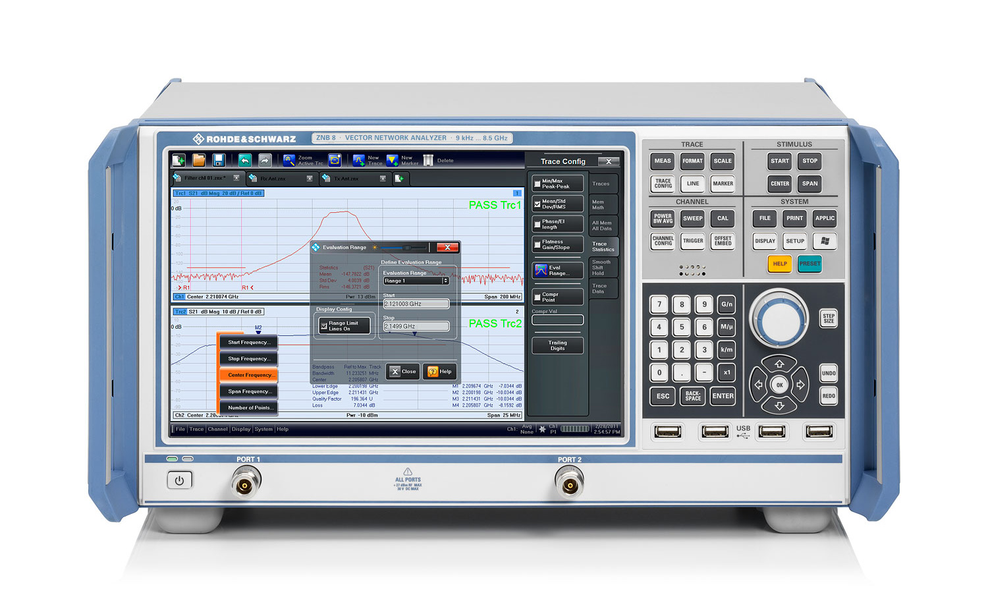The image size is (988, 593).
Task: Add a new setup tab with plus icon
Action: pos(398,179)
